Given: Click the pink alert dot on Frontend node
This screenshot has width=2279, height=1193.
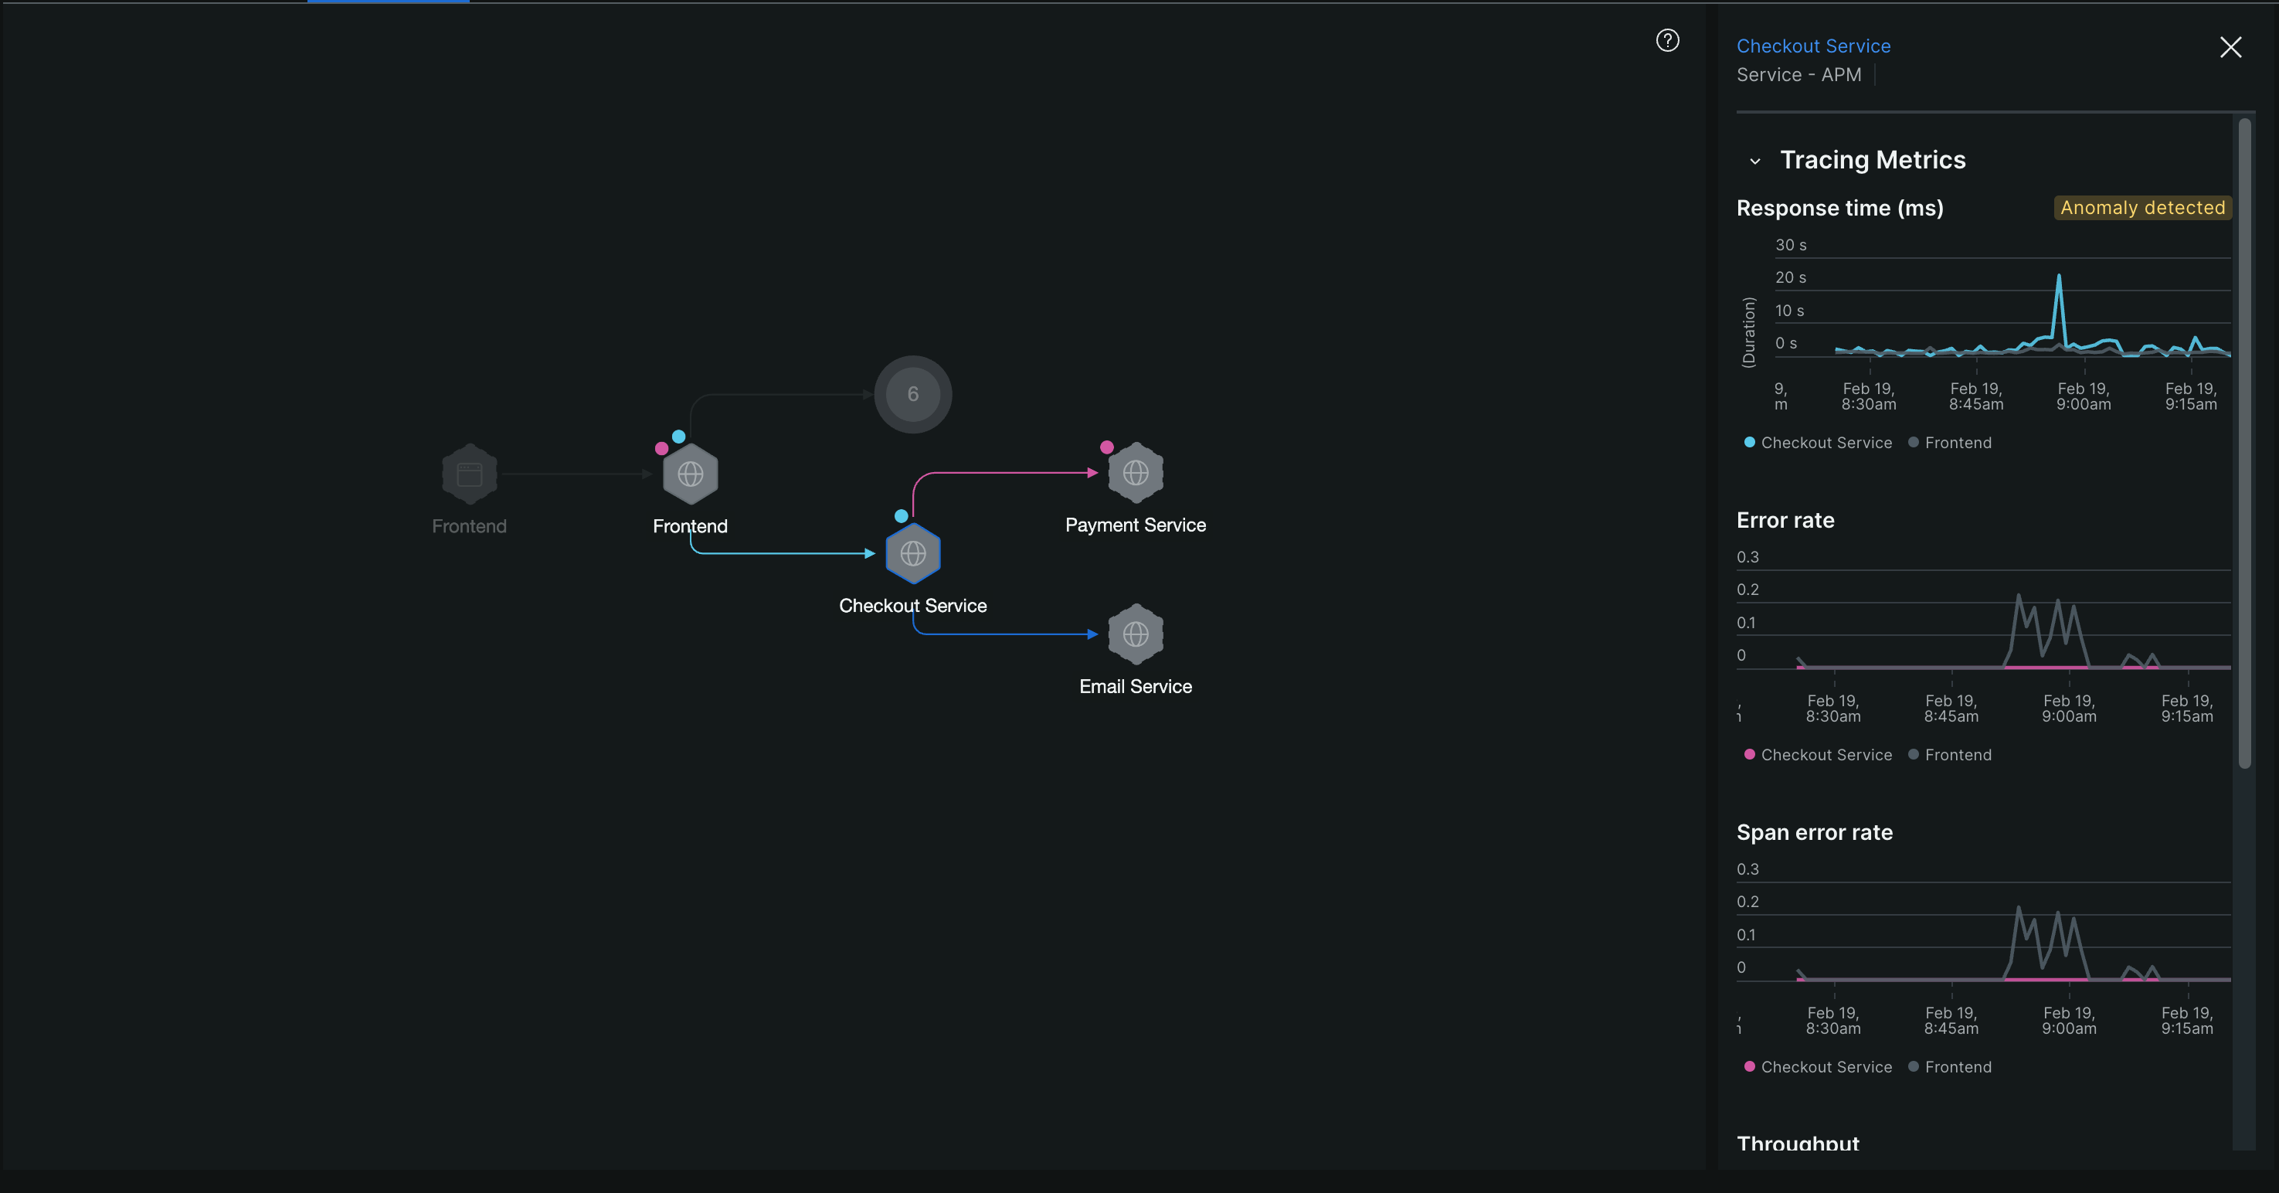Looking at the screenshot, I should click(x=662, y=449).
